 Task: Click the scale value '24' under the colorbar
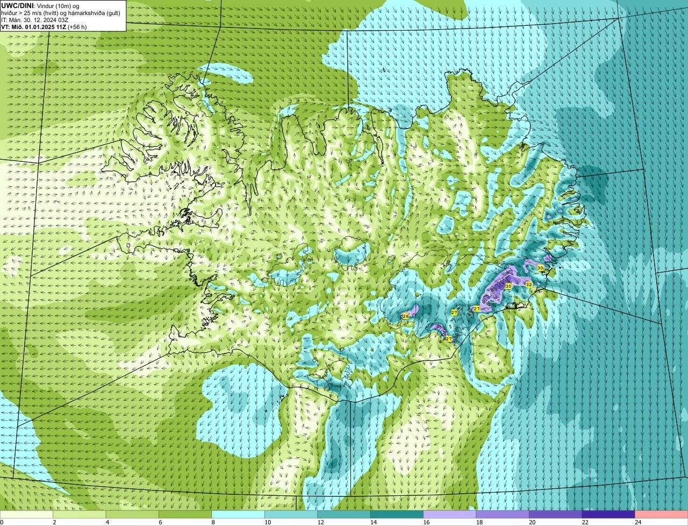pos(638,522)
